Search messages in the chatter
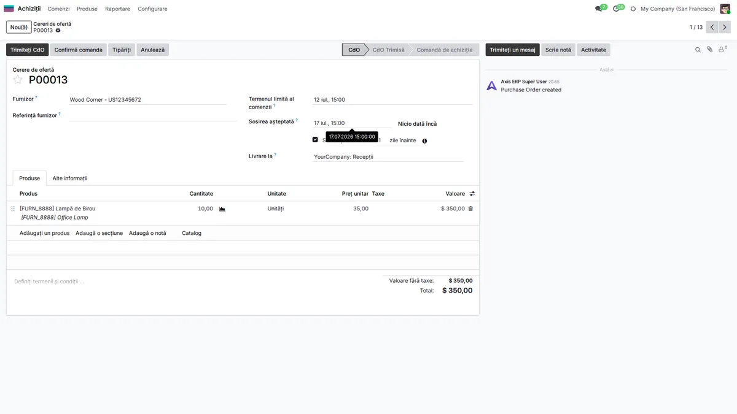Screen dimensions: 737x414 pyautogui.click(x=698, y=50)
